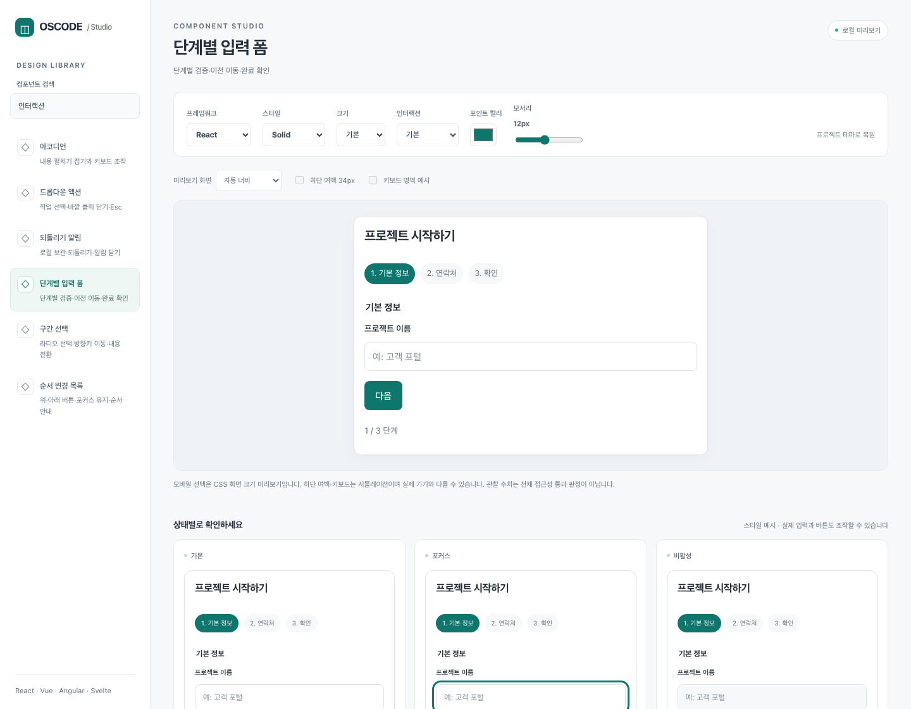911x709 pixels.
Task: Open the 구간 선택 component in sidebar
Action: 75,341
